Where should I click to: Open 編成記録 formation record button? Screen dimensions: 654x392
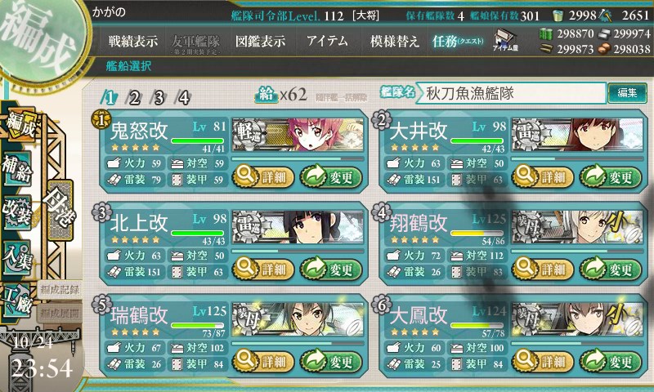pyautogui.click(x=60, y=290)
